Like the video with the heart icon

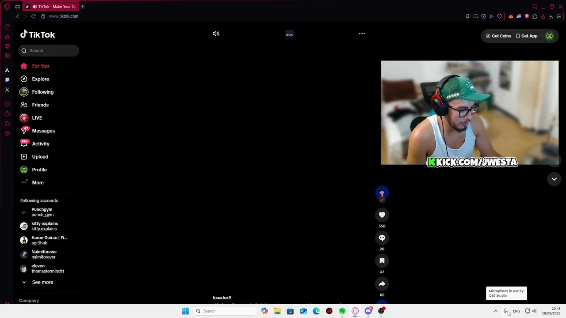pos(382,215)
